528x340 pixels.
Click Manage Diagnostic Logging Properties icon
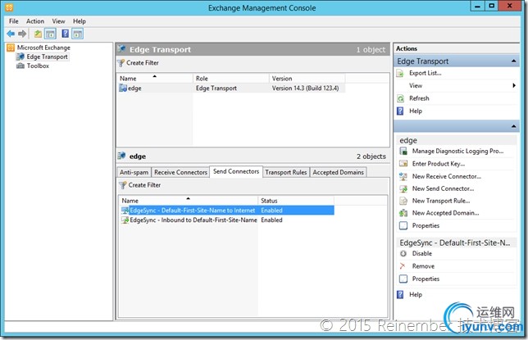tap(403, 151)
